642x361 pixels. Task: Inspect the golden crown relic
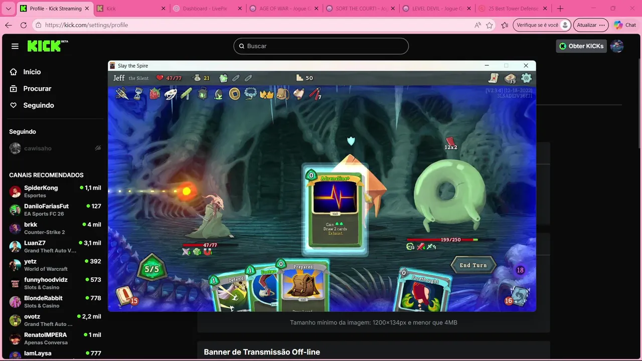point(267,94)
